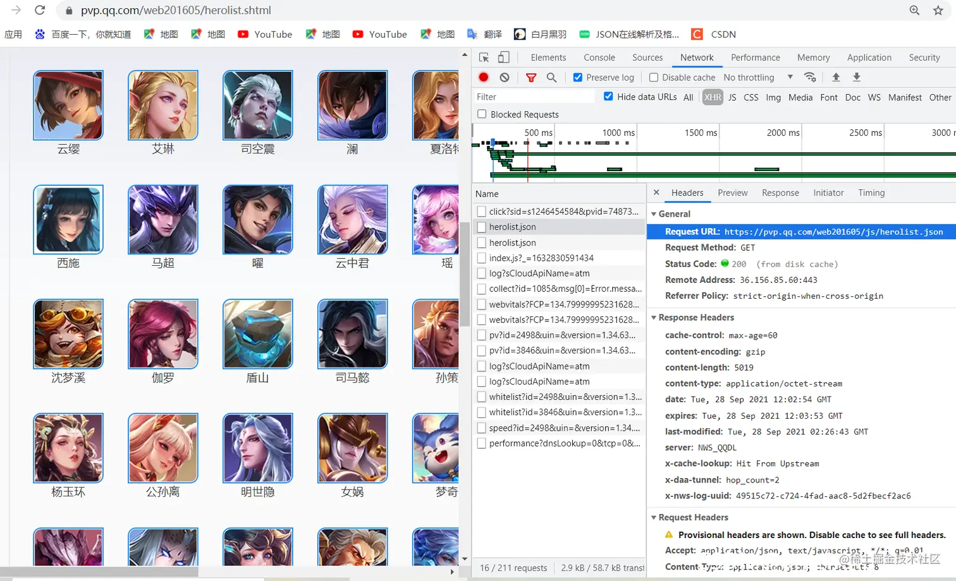Filter requests by WS type
The width and height of the screenshot is (956, 581).
click(874, 97)
